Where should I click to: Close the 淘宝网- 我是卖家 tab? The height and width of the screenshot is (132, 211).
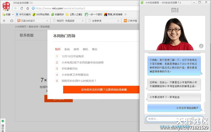[x=83, y=21]
